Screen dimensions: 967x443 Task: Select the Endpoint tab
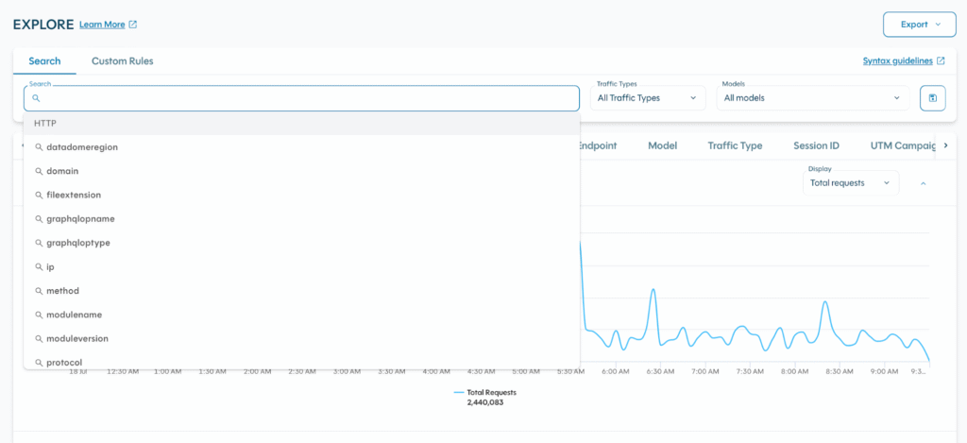point(597,145)
